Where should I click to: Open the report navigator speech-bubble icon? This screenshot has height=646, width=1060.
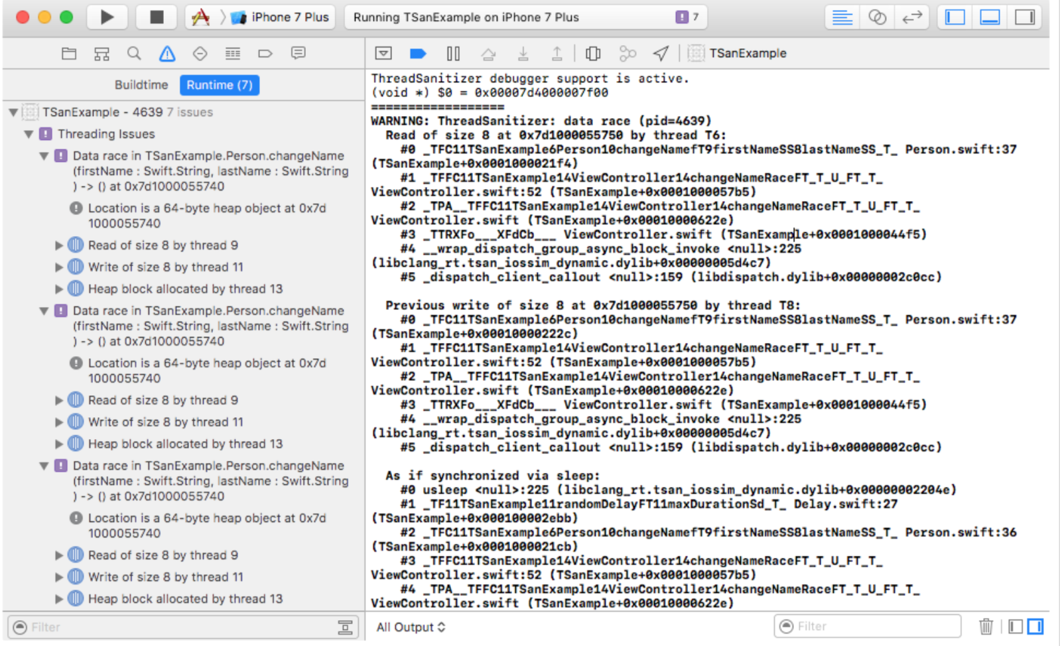tap(298, 54)
